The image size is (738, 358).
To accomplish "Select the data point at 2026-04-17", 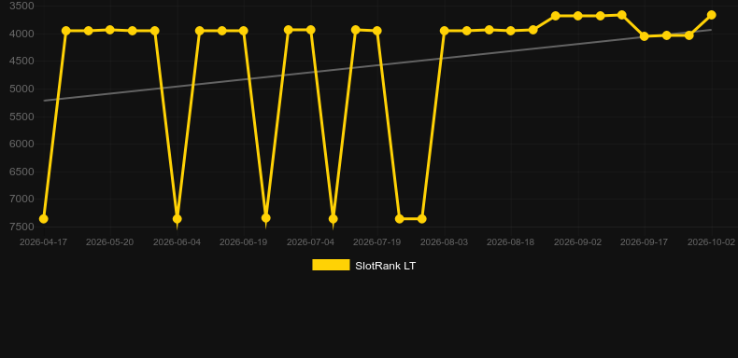I will 44,218.
